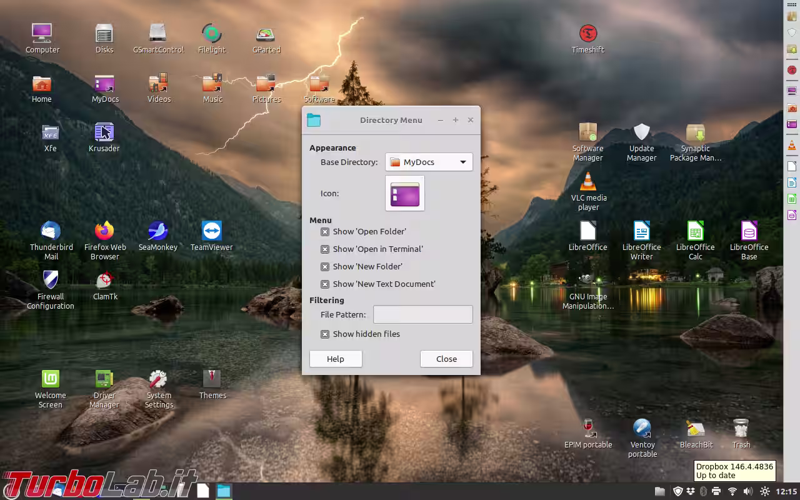Click the clock showing 12:15
This screenshot has width=800, height=500.
pos(786,491)
